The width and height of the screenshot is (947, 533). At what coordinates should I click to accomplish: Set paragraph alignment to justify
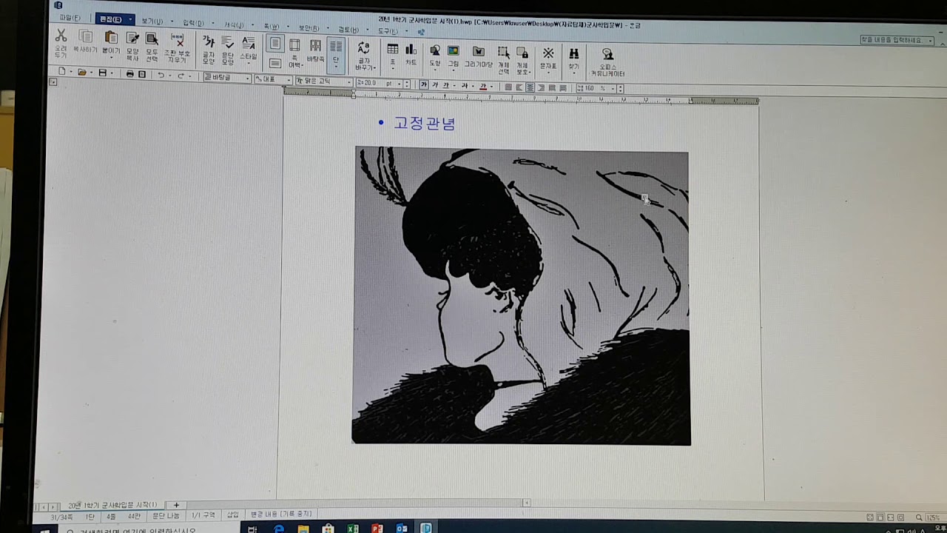pyautogui.click(x=508, y=87)
